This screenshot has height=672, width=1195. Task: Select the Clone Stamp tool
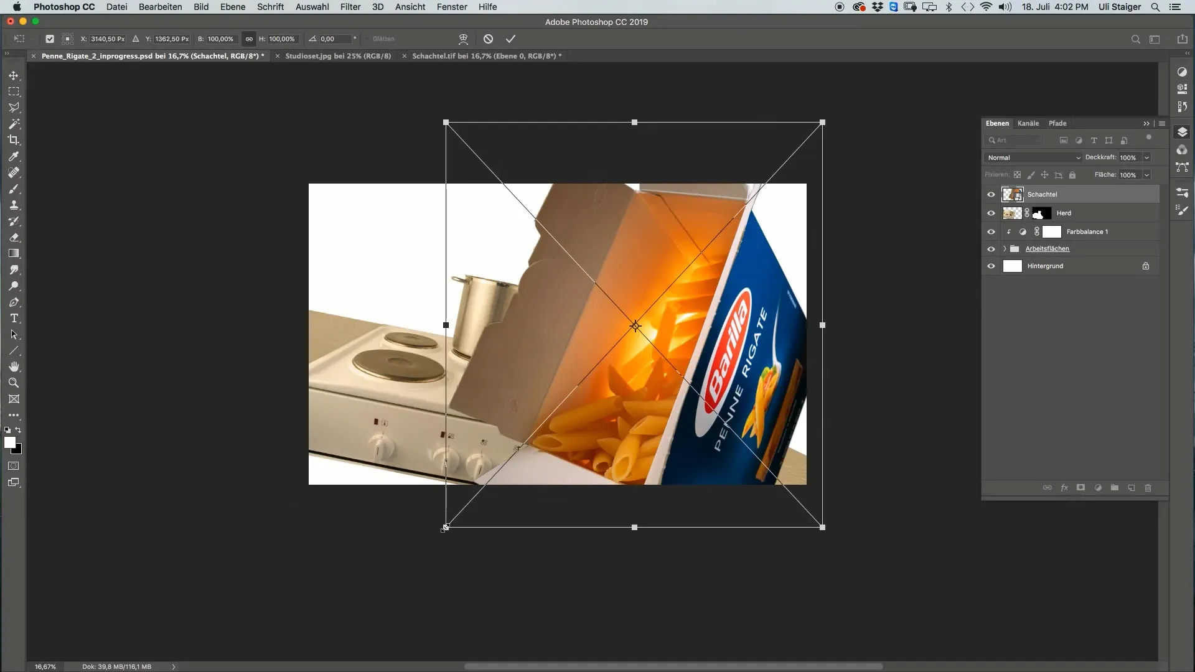14,205
